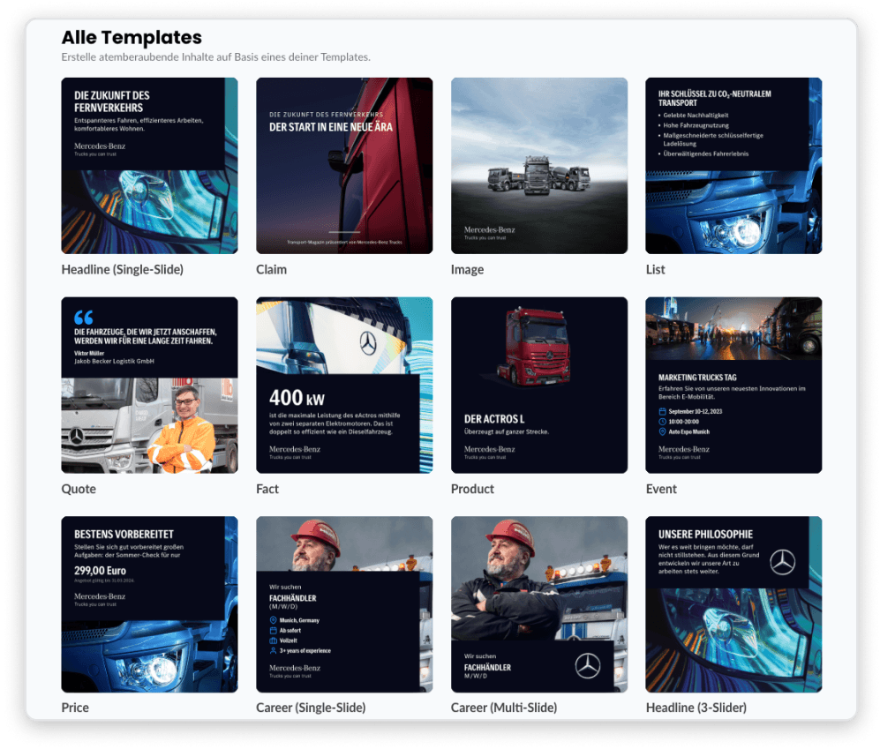Click the 'Alle Templates' heading
The height and width of the screenshot is (749, 880).
(x=132, y=37)
